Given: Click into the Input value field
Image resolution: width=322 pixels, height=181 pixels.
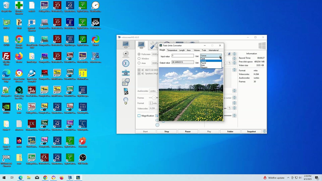Looking at the screenshot, I should click(x=183, y=56).
